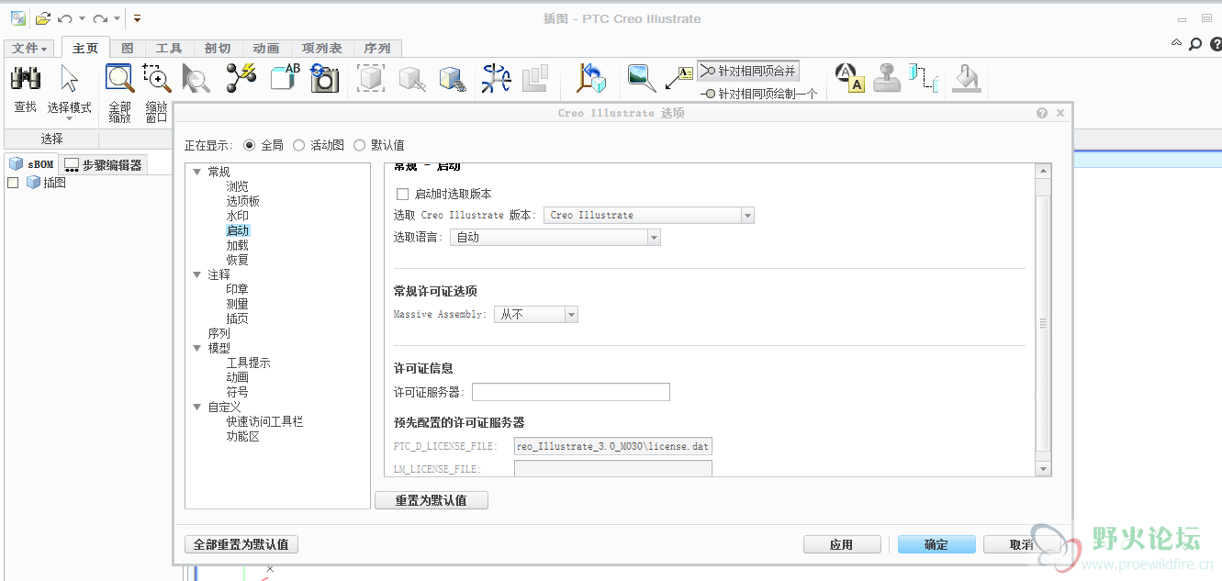Viewport: 1222px width, 581px height.
Task: Click the redo arrow in quick access toolbar
Action: pyautogui.click(x=100, y=18)
